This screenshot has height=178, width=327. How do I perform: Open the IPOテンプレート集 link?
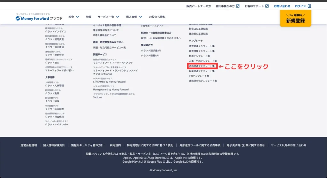pyautogui.click(x=199, y=76)
